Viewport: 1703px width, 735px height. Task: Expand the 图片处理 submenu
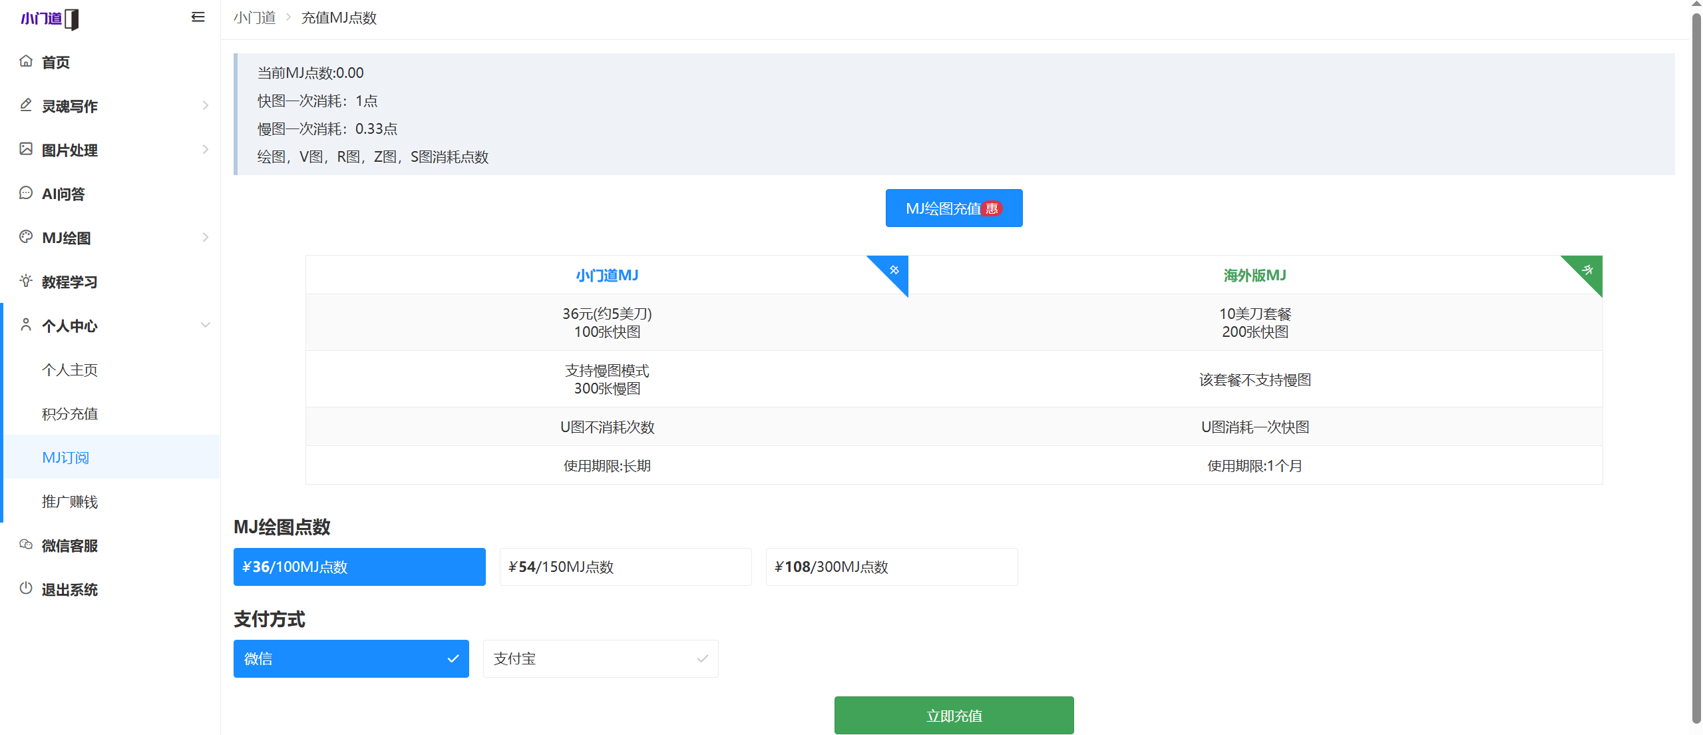pyautogui.click(x=205, y=149)
